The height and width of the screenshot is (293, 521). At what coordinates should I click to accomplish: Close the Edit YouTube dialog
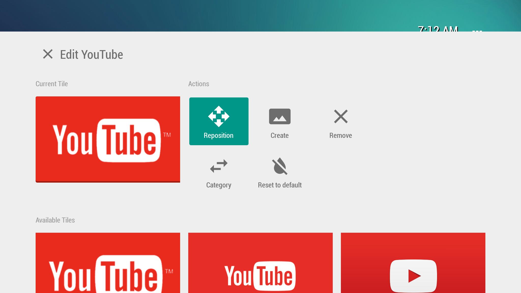click(x=47, y=54)
